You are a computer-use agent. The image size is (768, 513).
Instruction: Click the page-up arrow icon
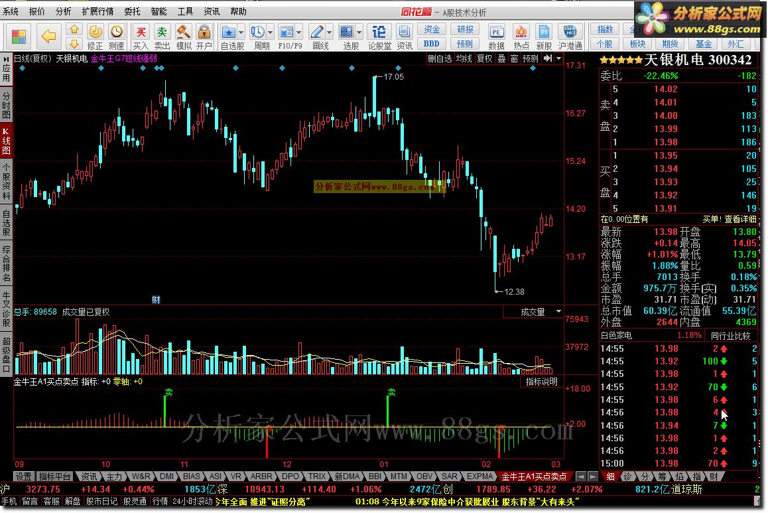pyautogui.click(x=74, y=30)
